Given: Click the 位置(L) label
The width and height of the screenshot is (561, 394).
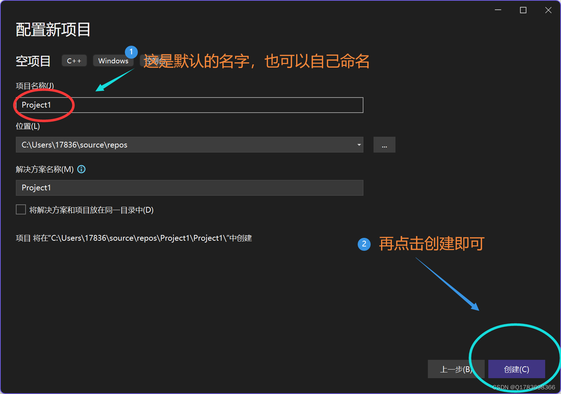Looking at the screenshot, I should pyautogui.click(x=28, y=126).
